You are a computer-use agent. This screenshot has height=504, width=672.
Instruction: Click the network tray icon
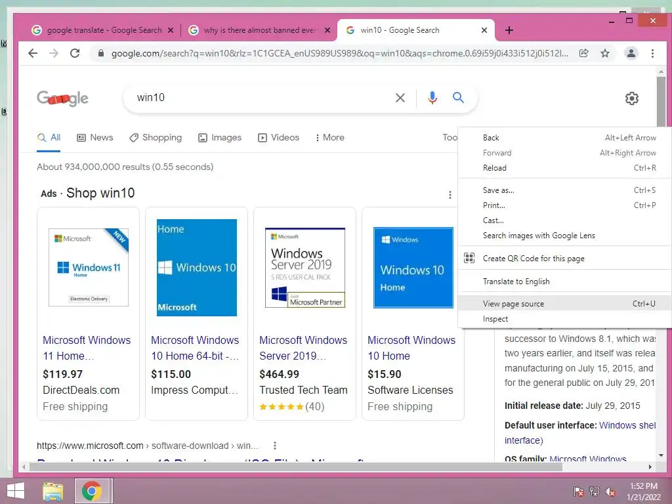(595, 492)
